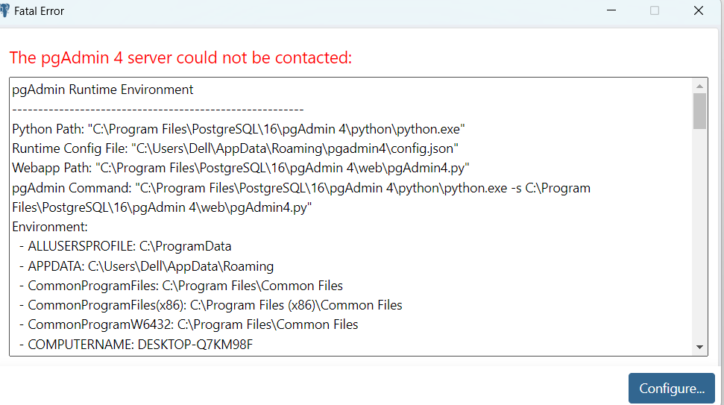Close the Fatal Error dialog
The height and width of the screenshot is (405, 724).
(x=699, y=10)
